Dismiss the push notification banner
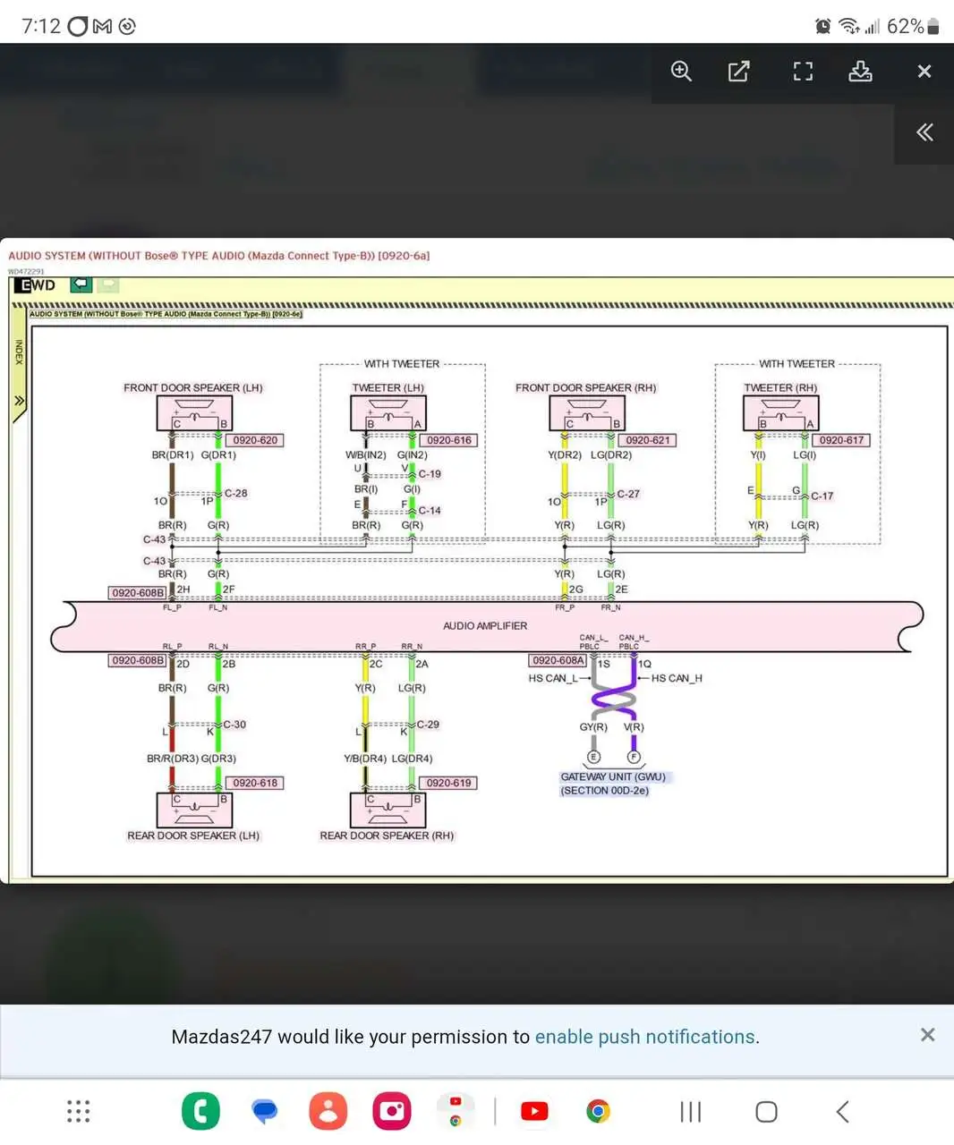Viewport: 954px width, 1145px height. 927,1035
